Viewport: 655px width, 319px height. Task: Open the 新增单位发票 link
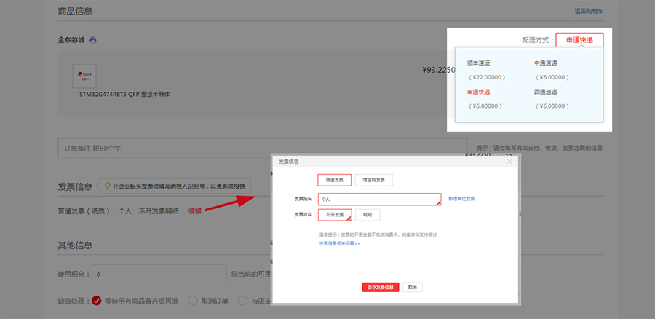coord(461,199)
